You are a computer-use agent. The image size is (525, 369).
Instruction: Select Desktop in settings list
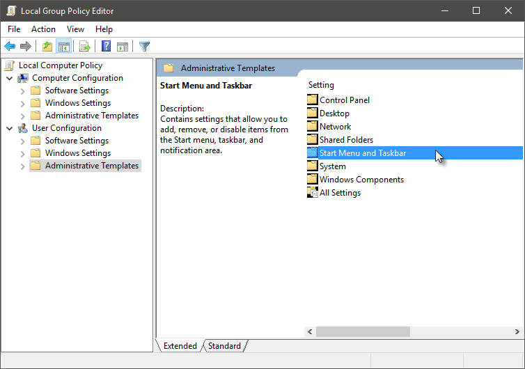(334, 113)
